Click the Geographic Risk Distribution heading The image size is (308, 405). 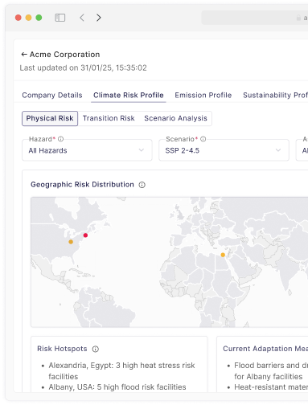[82, 185]
